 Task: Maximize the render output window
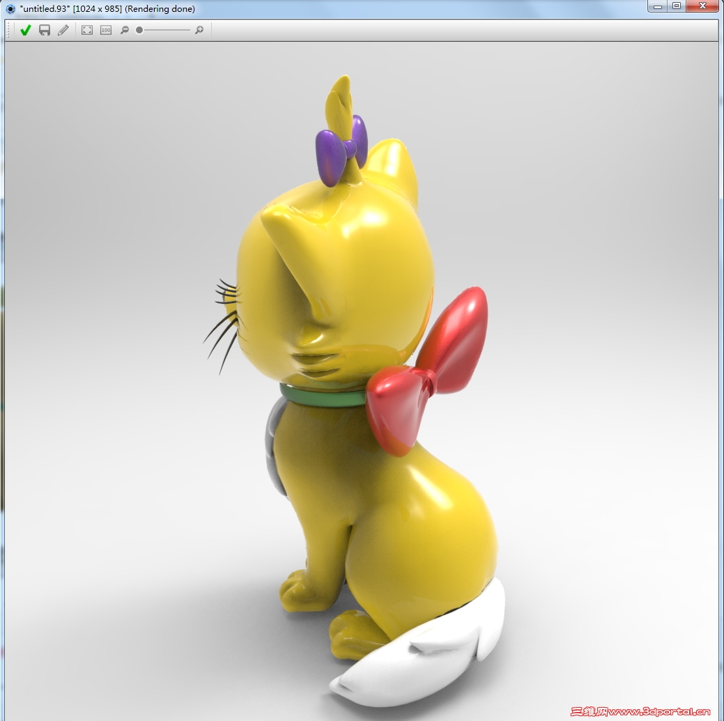point(677,6)
